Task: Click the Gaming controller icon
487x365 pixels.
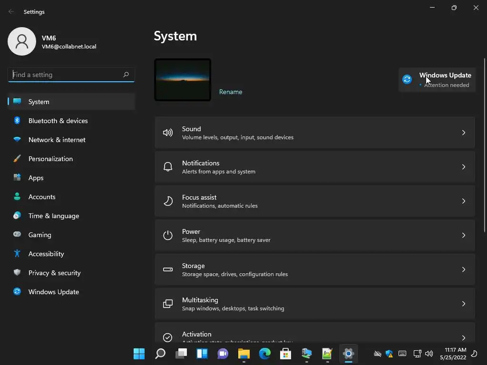Action: pos(17,234)
